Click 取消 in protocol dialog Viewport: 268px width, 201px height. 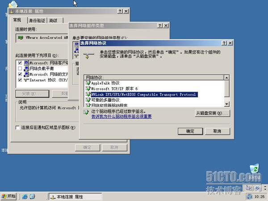tap(218, 131)
